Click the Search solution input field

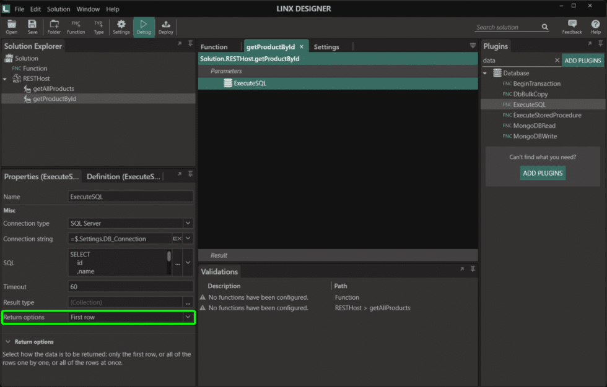tap(508, 27)
